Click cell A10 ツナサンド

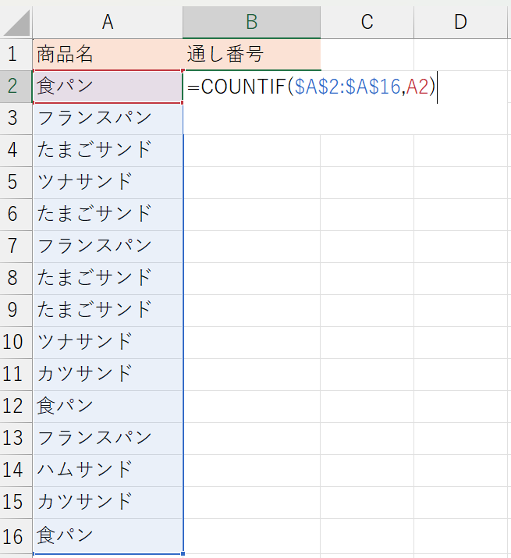[x=108, y=343]
